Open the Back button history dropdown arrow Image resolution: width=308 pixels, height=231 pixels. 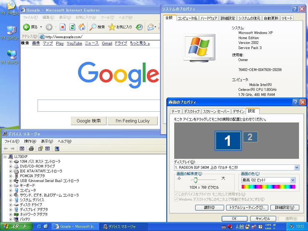point(41,27)
